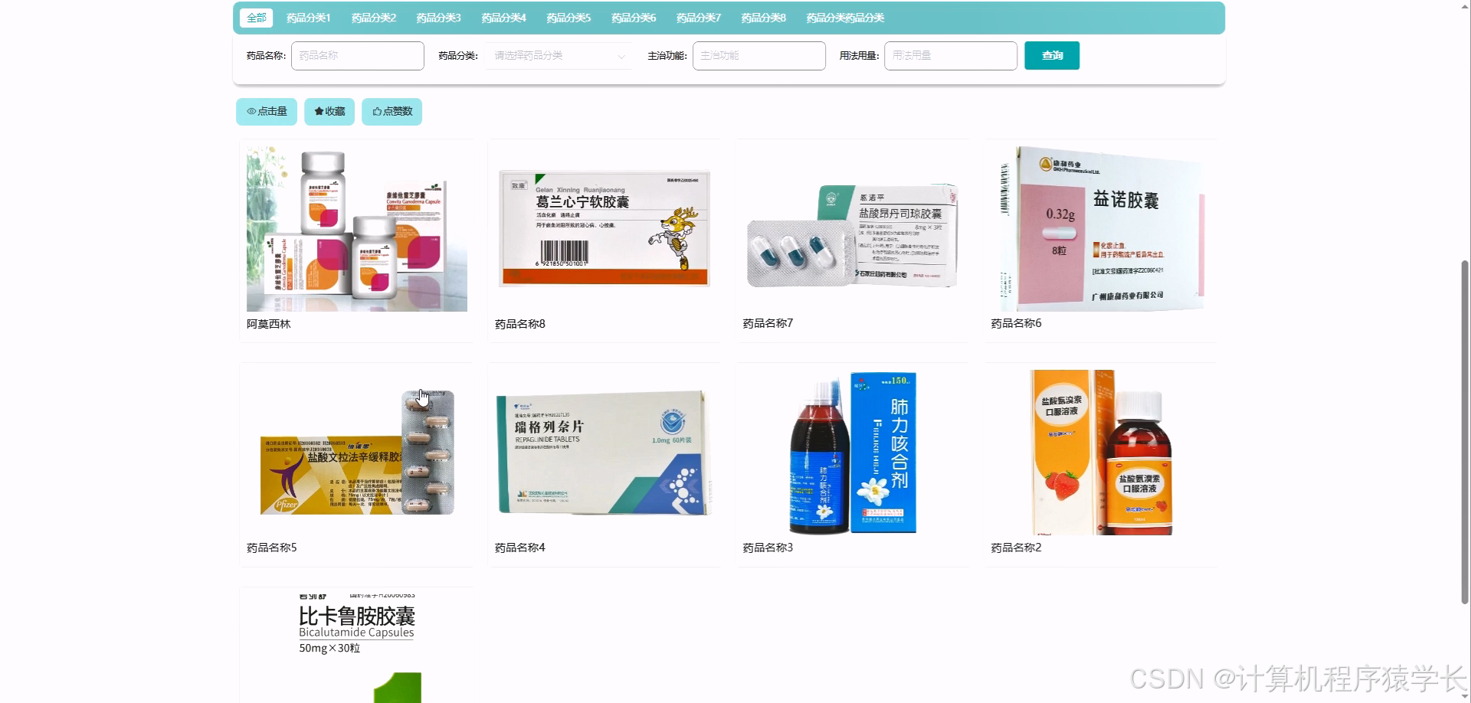Select the 药品分类5 tab
Viewport: 1471px width, 703px height.
pos(568,17)
